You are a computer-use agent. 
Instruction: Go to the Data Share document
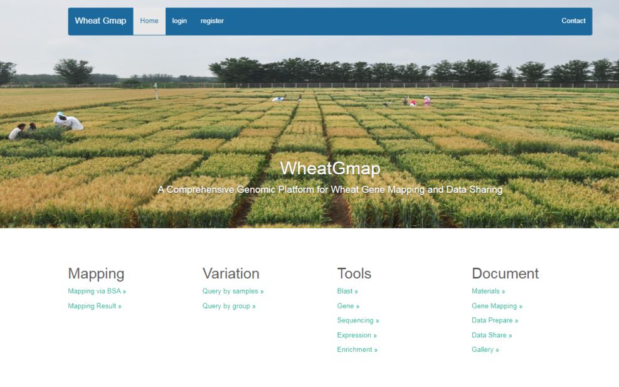(492, 335)
